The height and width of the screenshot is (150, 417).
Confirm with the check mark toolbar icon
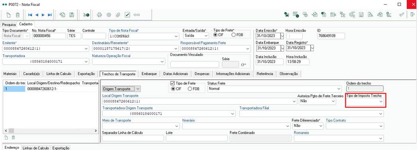401,15
